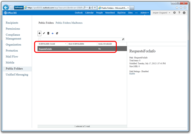
Task: Click the browser forward arrow button
Action: click(x=11, y=8)
